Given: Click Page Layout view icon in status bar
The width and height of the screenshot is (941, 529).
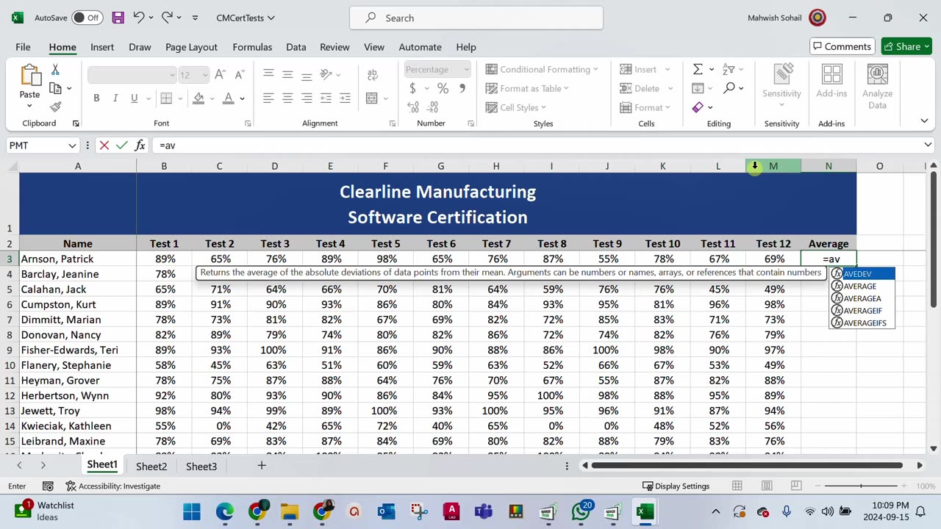Looking at the screenshot, I should (x=767, y=486).
